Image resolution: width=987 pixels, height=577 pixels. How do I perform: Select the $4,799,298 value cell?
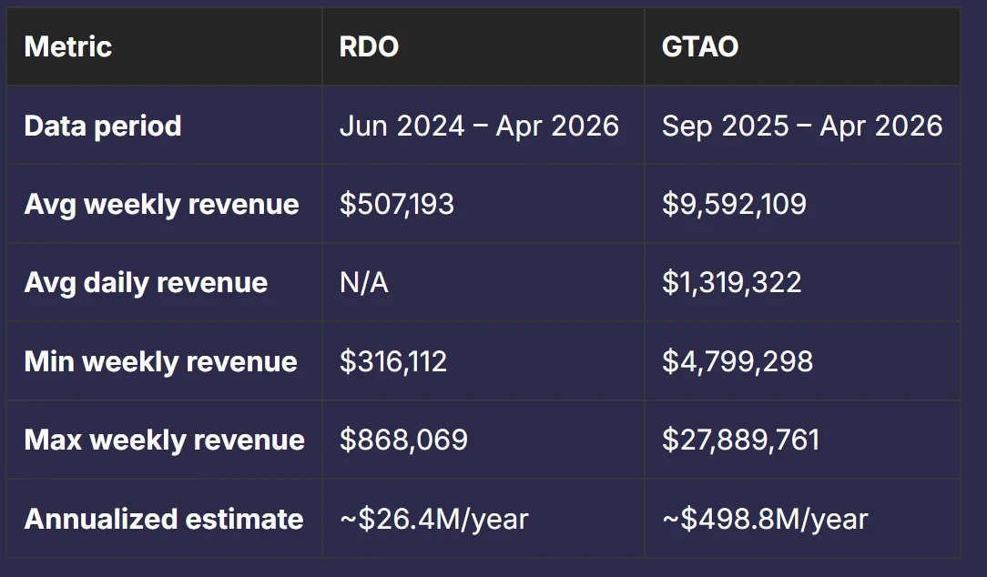pyautogui.click(x=737, y=362)
